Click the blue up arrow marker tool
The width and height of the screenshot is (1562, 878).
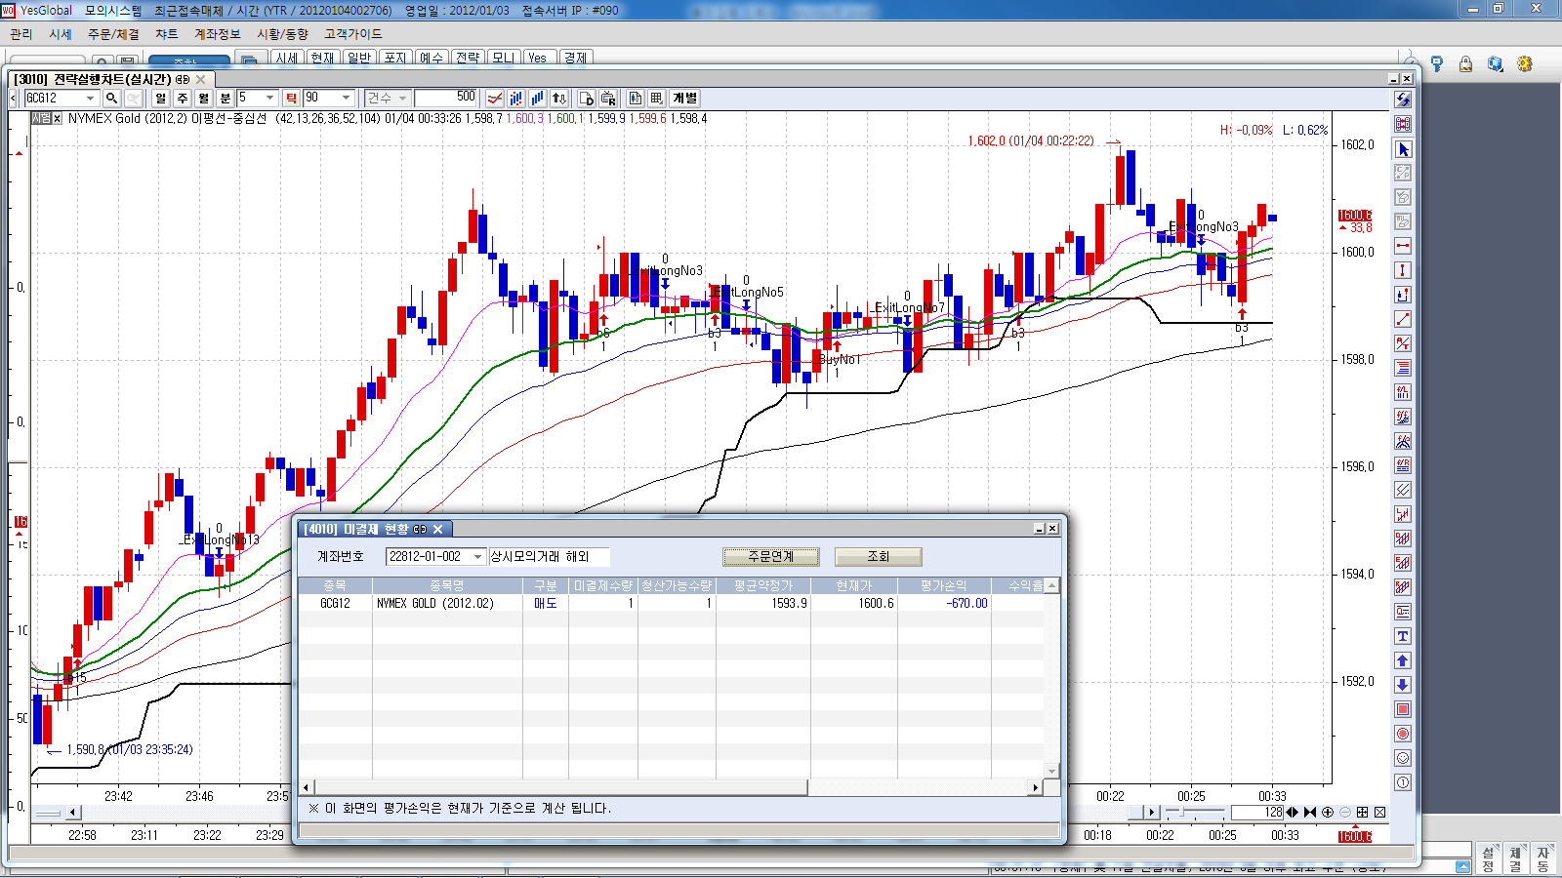click(x=1403, y=660)
